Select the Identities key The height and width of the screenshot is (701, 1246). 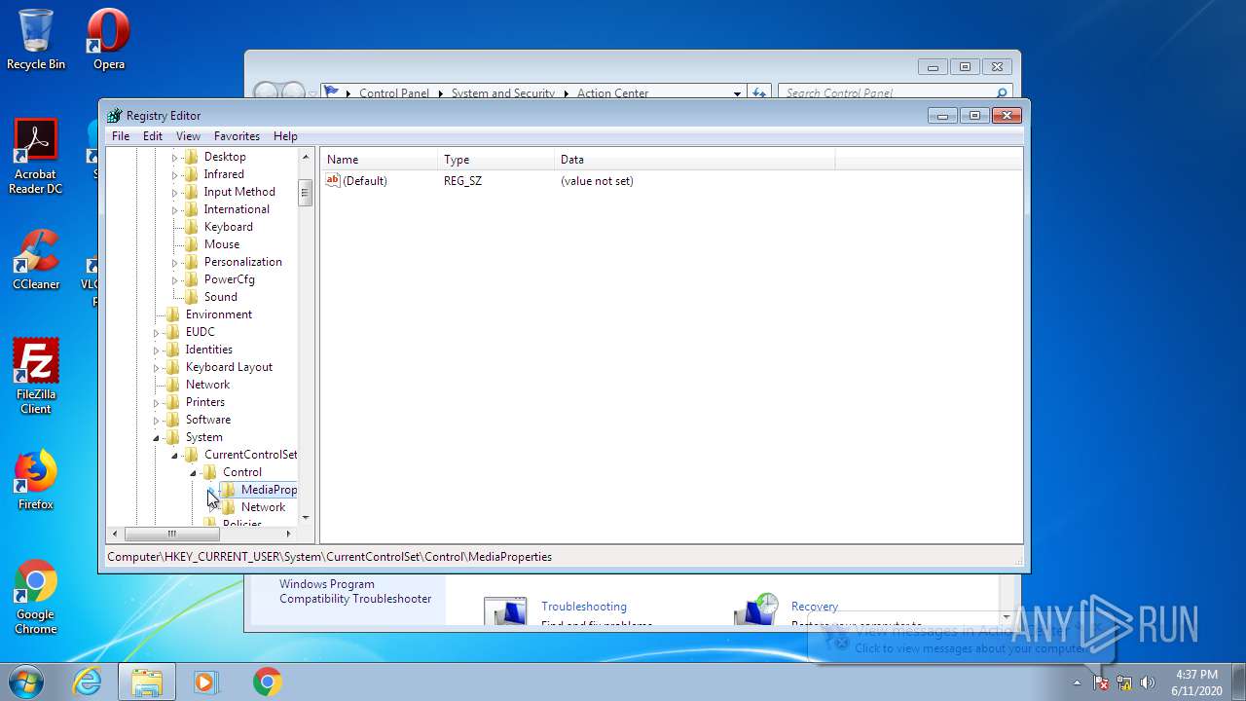click(x=208, y=350)
